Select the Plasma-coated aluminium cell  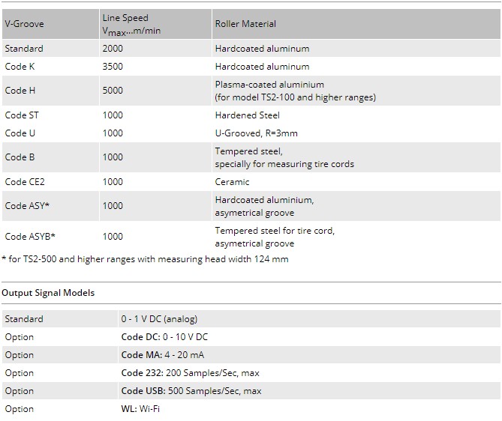pos(269,85)
